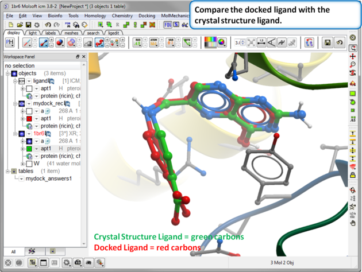Switch to the ligedit tab
The height and width of the screenshot is (272, 362).
coord(113,33)
